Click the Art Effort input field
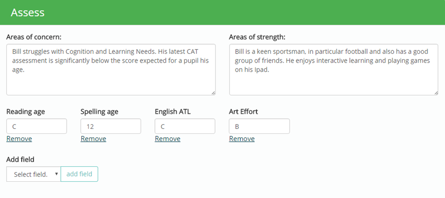This screenshot has width=445, height=198. pos(259,126)
